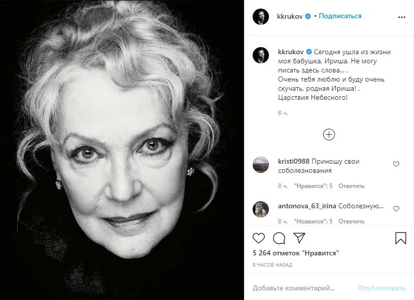The height and width of the screenshot is (300, 414).
Task: Focus the Добавьте комментарий input field
Action: 301,288
